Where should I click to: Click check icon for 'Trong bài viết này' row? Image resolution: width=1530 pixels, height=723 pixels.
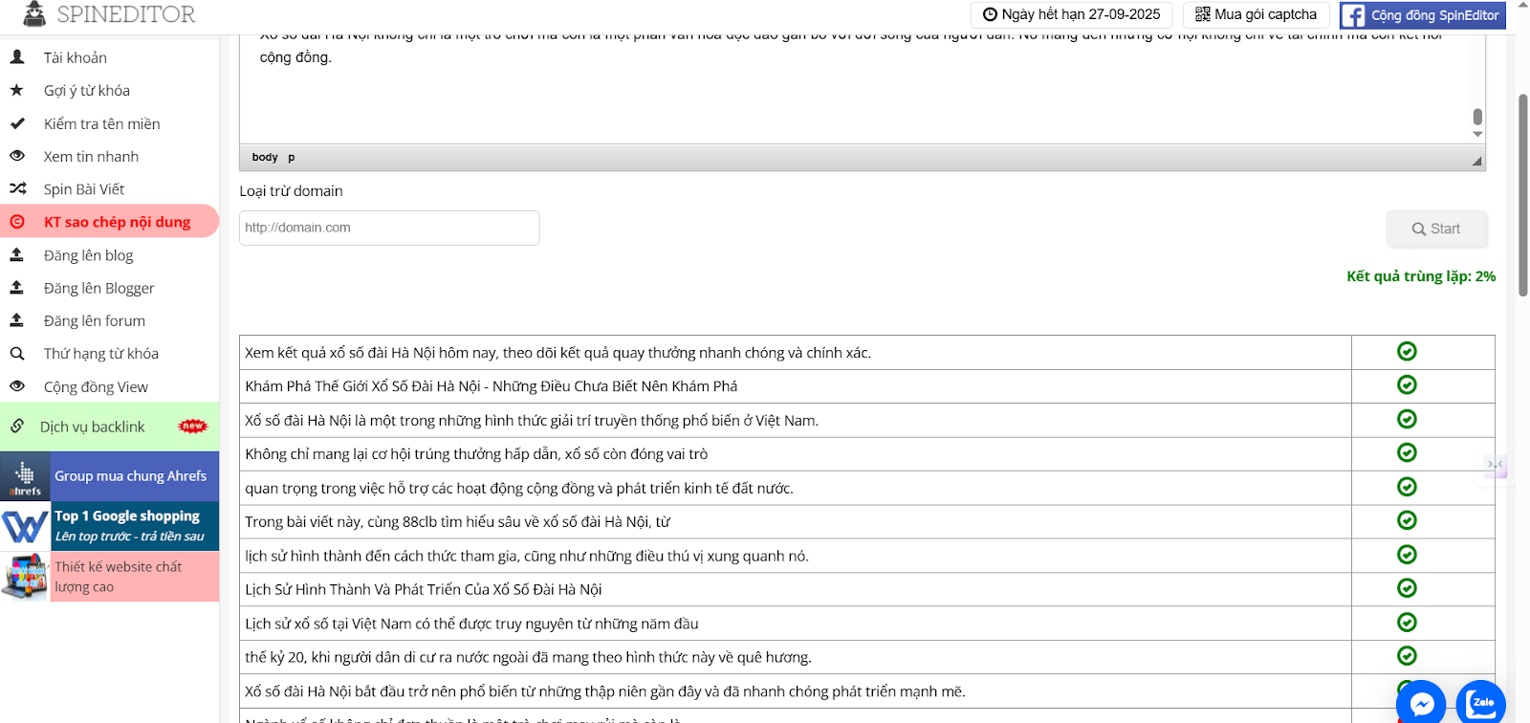click(x=1407, y=520)
